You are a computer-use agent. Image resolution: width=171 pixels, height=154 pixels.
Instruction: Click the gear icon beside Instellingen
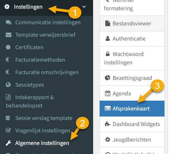[7, 7]
